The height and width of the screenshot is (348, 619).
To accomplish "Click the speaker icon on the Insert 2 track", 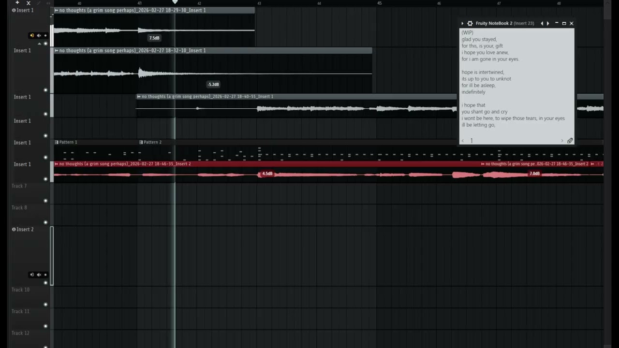I will (x=39, y=275).
